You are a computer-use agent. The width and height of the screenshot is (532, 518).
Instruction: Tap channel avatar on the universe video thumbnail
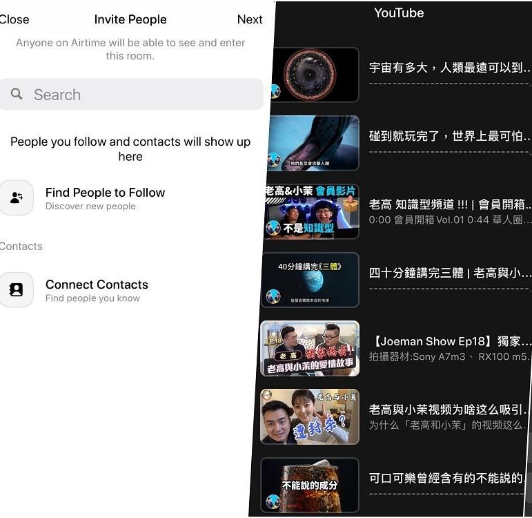tap(275, 92)
